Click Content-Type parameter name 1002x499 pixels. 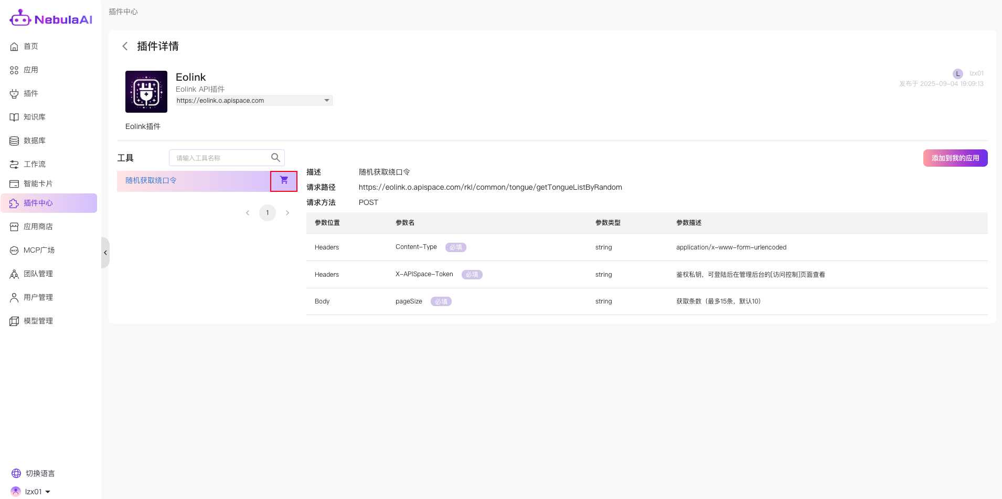click(416, 247)
